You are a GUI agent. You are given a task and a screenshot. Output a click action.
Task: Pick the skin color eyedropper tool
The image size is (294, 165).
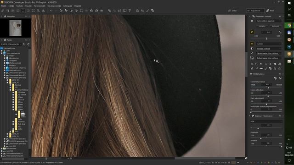pyautogui.click(x=280, y=78)
